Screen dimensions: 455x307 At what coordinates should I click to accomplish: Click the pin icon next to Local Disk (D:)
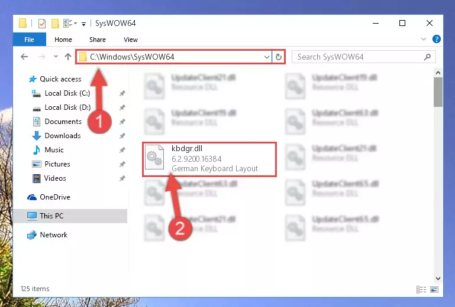coord(122,107)
